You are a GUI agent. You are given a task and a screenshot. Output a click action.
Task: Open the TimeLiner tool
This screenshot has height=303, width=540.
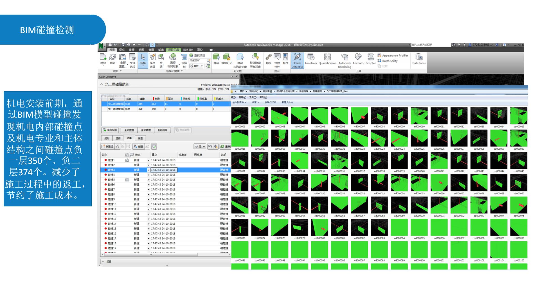click(x=311, y=59)
